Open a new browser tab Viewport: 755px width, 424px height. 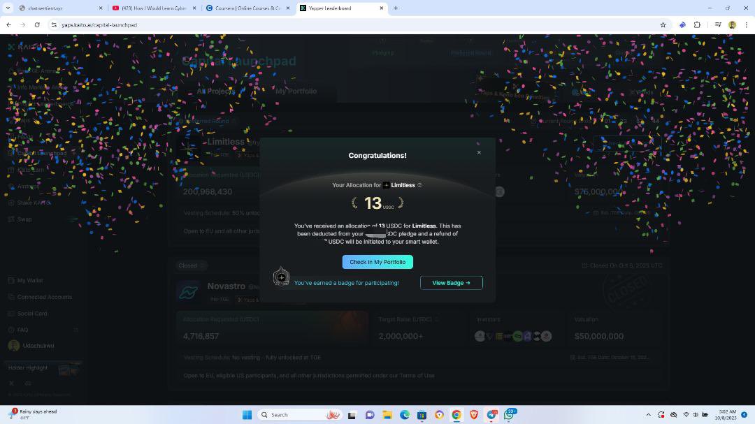click(396, 8)
